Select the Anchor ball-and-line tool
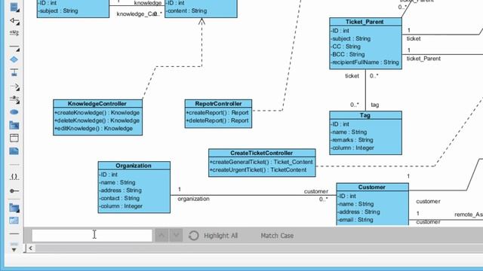Viewport: 483px width, 271px height. point(14,190)
